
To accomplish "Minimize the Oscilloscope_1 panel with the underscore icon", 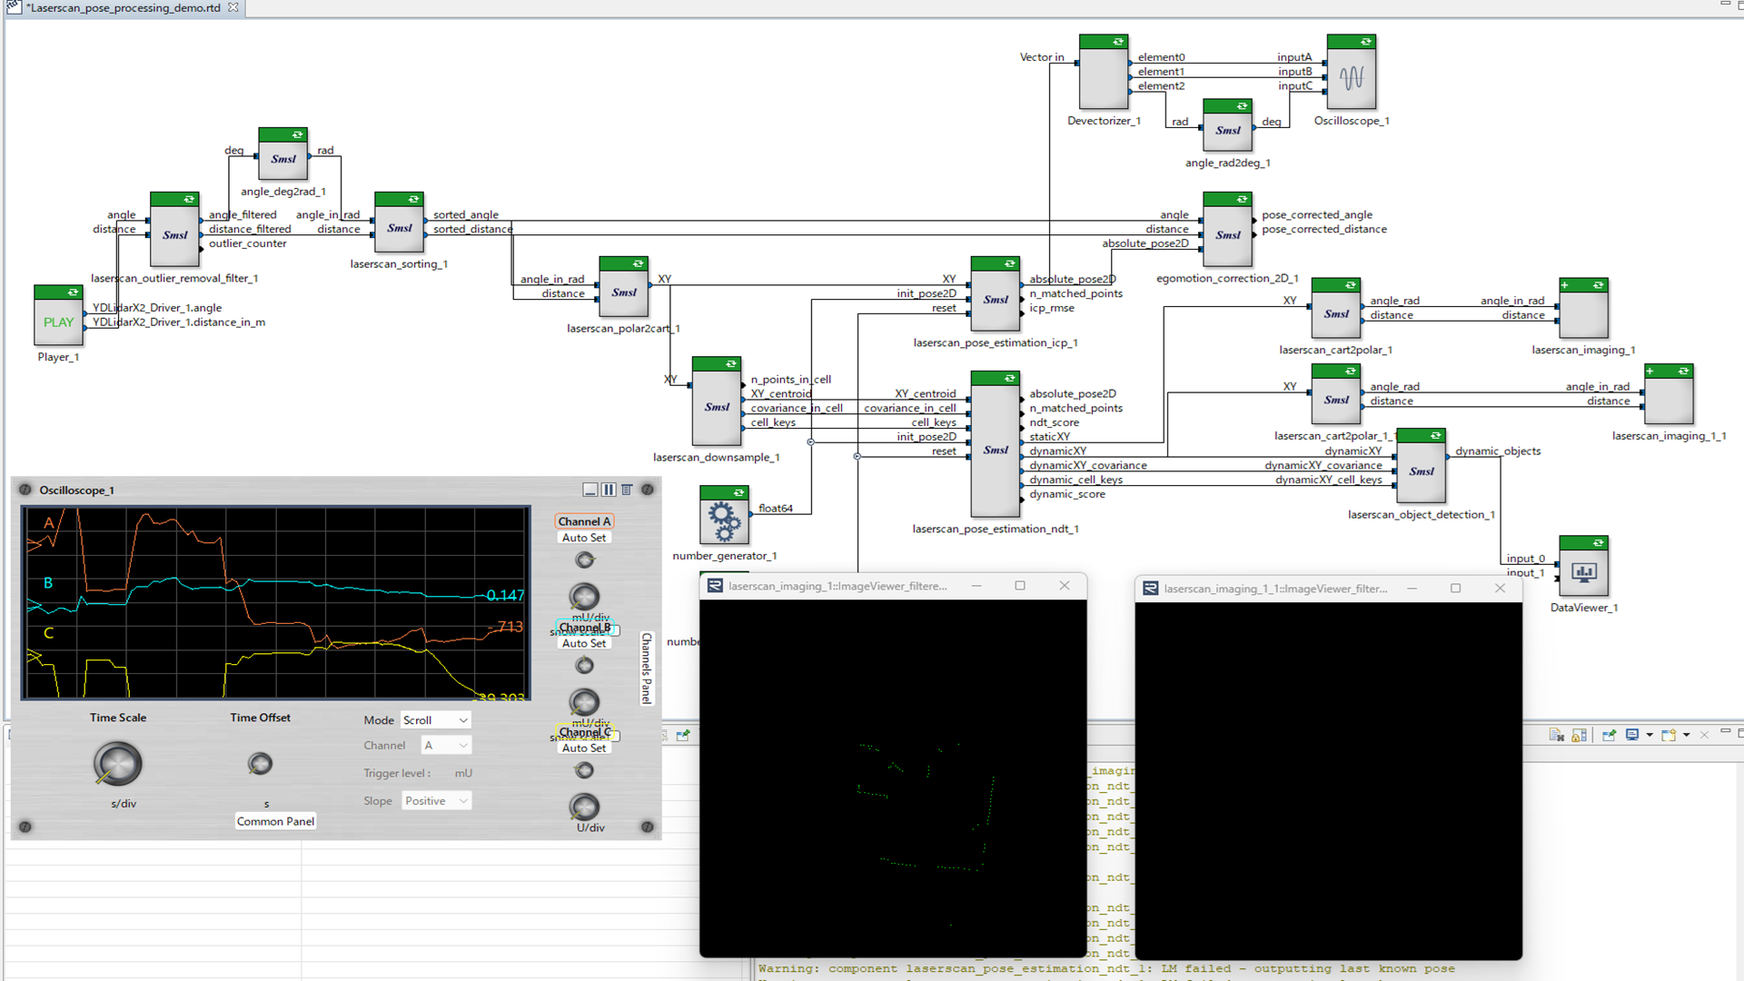I will click(590, 490).
